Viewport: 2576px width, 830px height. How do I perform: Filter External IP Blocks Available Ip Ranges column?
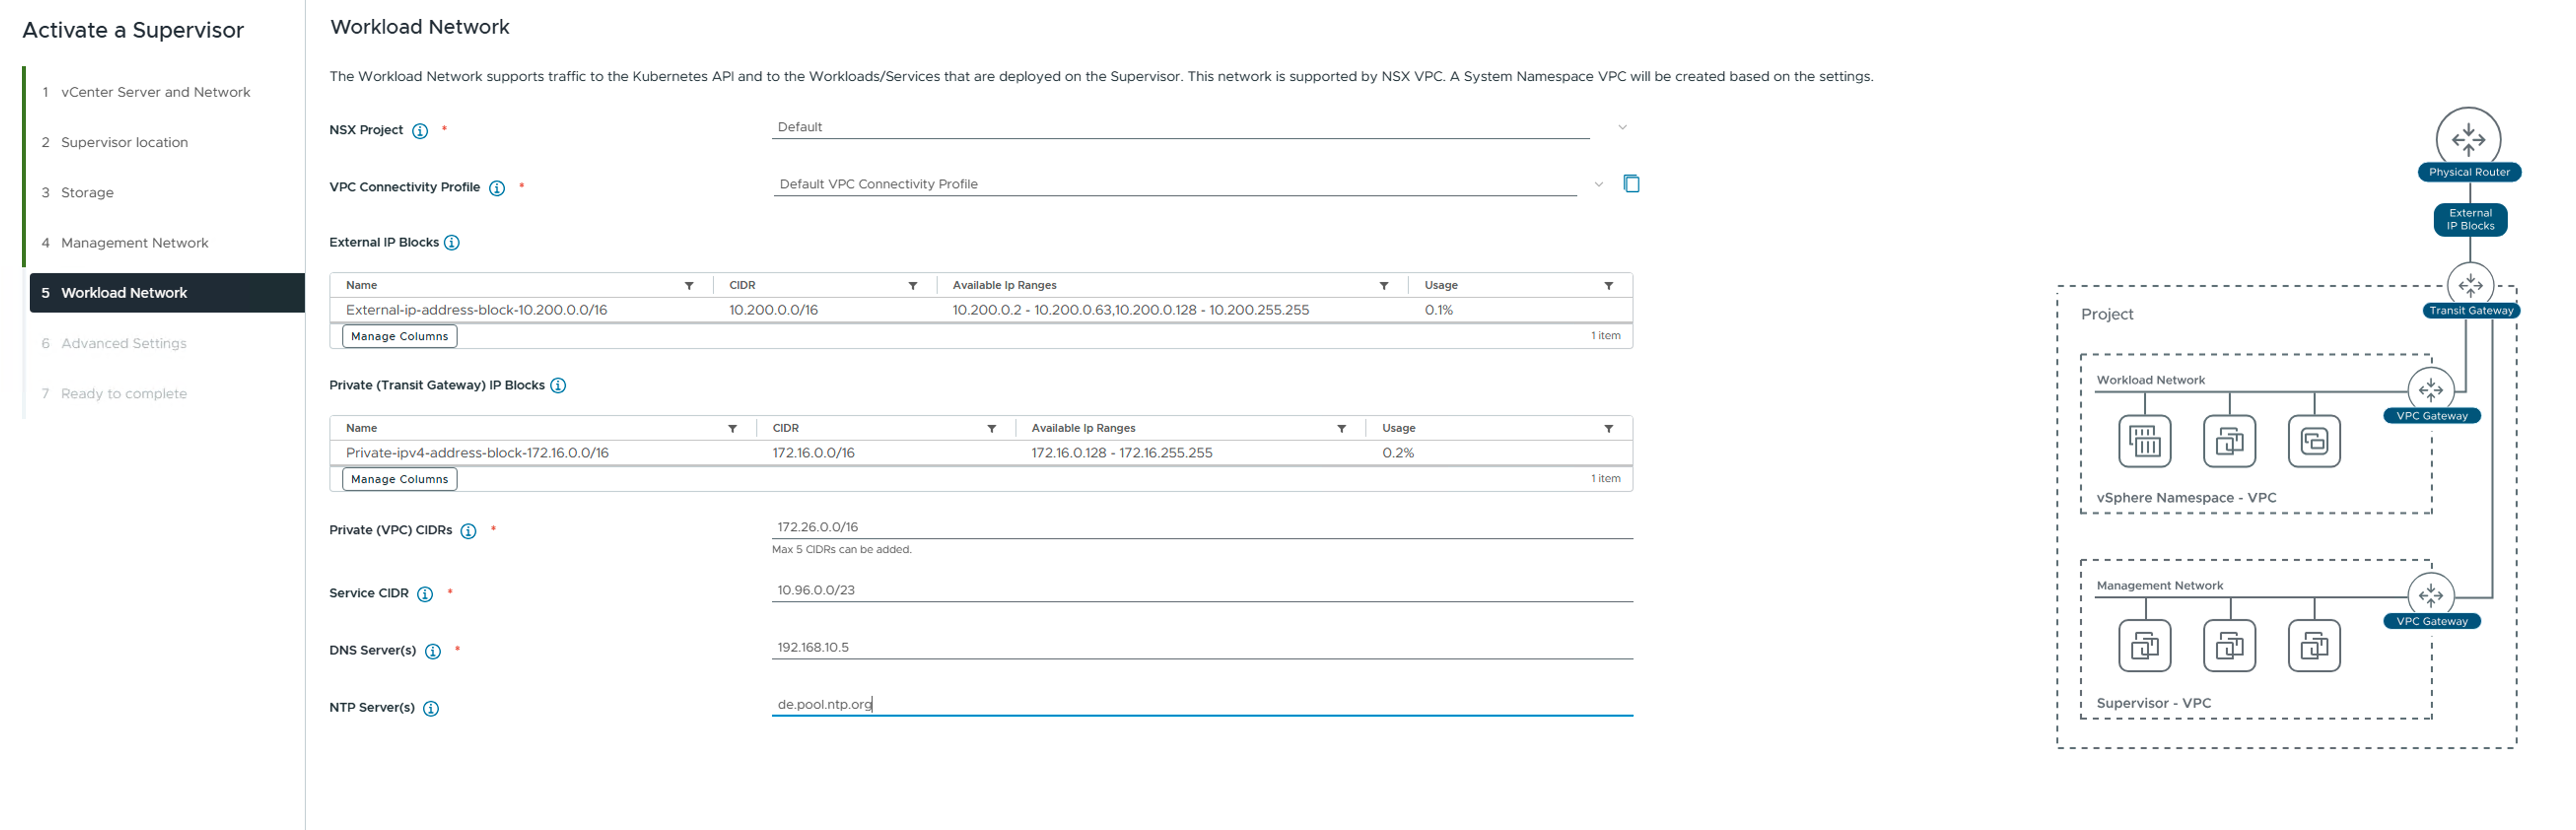(x=1384, y=286)
